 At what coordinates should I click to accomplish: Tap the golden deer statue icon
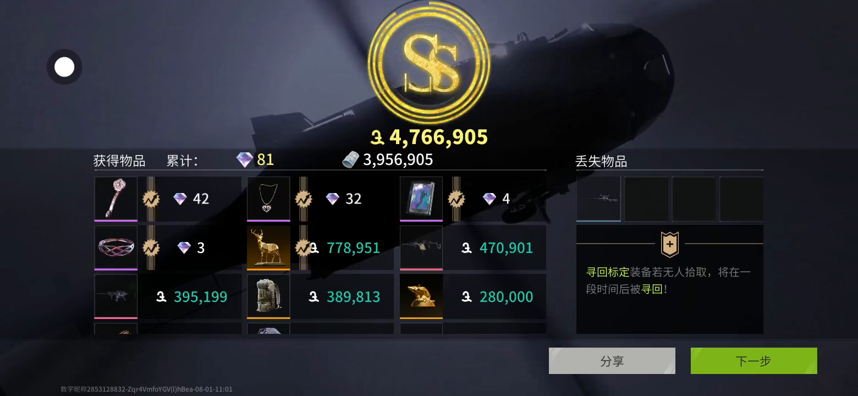pyautogui.click(x=268, y=248)
